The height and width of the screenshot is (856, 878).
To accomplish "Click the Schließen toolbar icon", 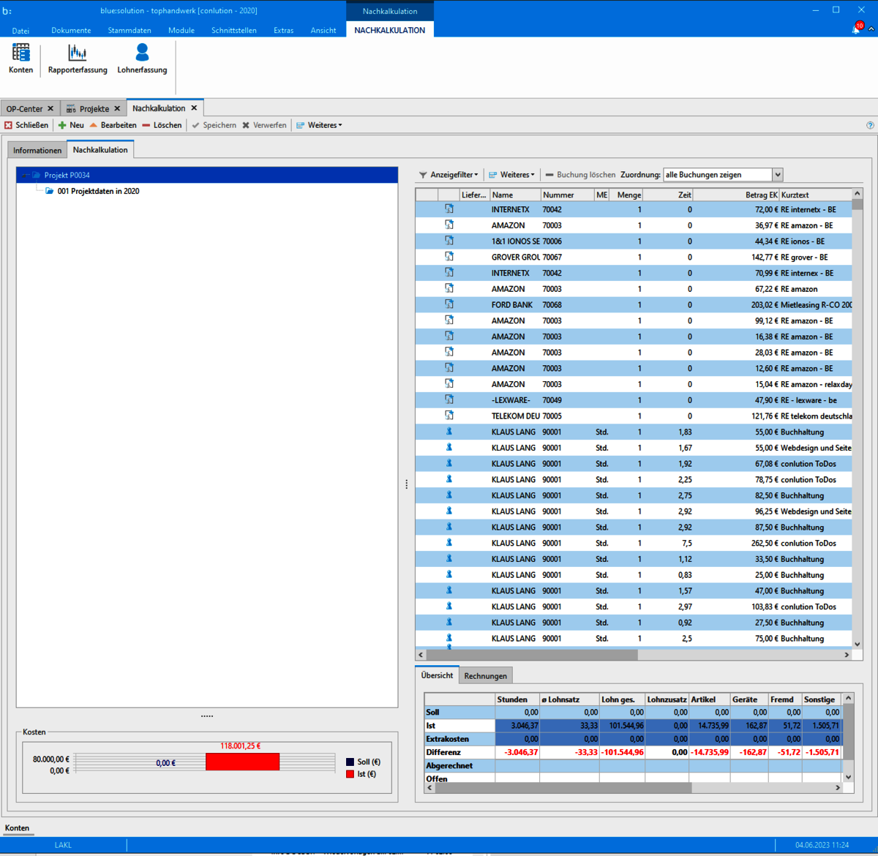I will tap(9, 125).
